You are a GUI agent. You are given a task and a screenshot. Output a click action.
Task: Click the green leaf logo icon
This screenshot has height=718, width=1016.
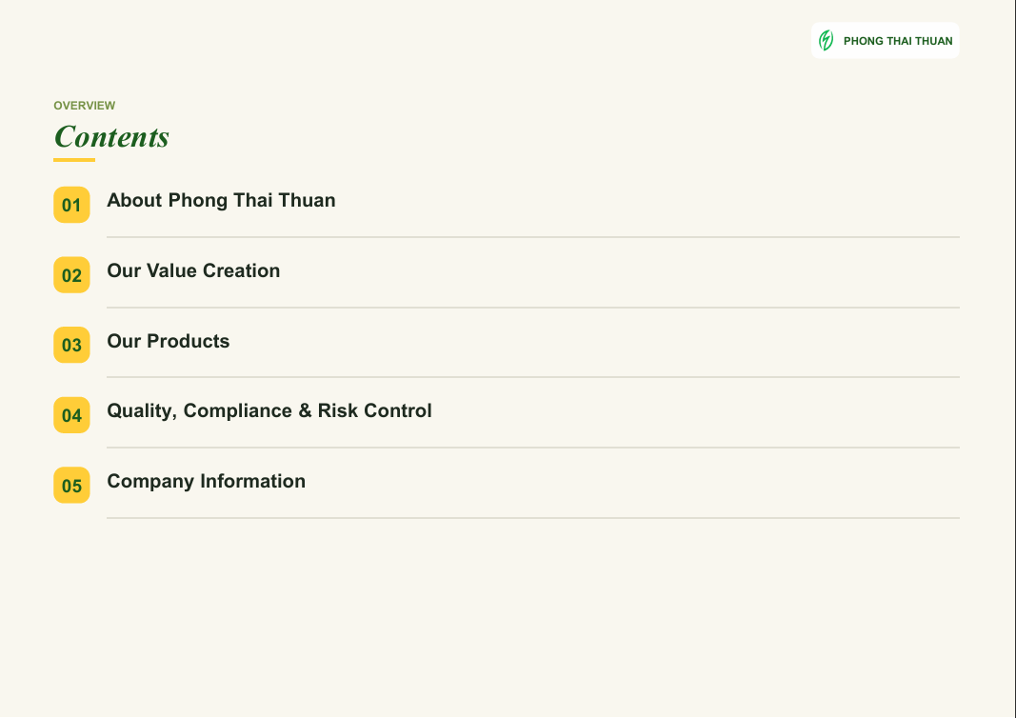pos(826,40)
